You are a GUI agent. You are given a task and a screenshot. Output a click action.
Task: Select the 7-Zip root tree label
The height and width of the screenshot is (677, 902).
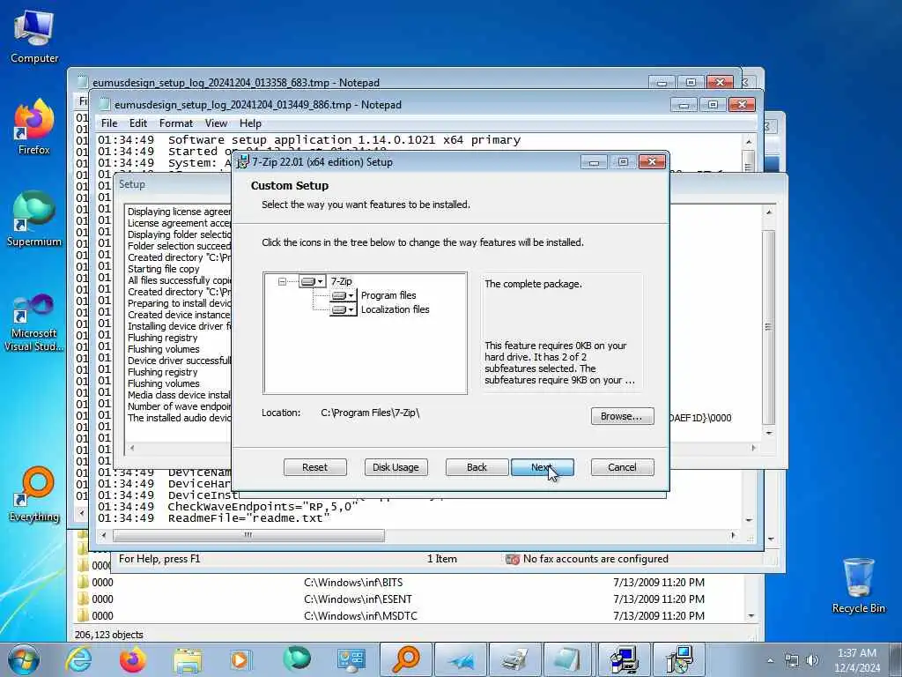coord(341,281)
